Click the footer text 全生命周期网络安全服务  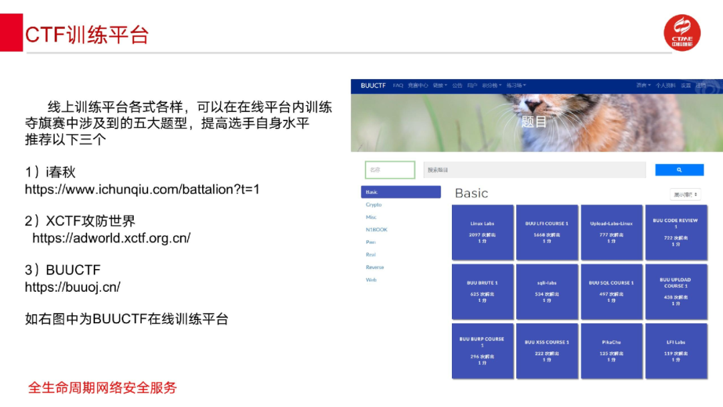pos(102,388)
